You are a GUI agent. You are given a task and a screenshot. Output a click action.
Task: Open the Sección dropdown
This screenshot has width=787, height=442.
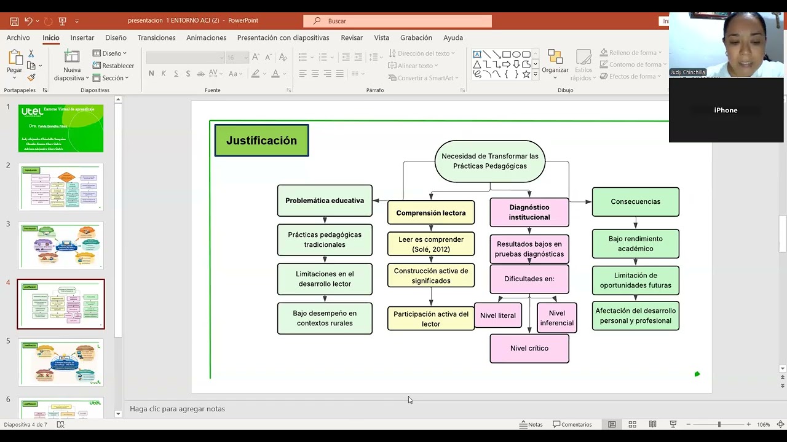111,78
